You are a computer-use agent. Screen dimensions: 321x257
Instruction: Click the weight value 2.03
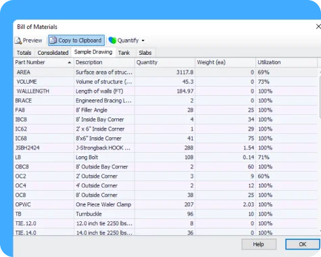pyautogui.click(x=248, y=205)
